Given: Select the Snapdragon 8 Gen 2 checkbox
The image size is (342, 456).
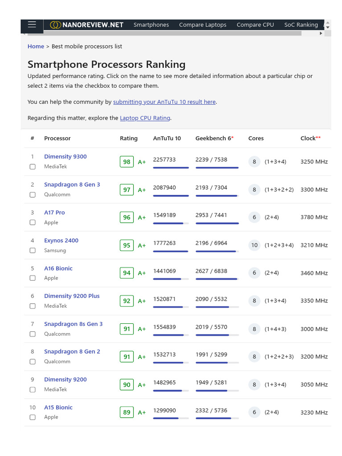Looking at the screenshot, I should [x=33, y=362].
